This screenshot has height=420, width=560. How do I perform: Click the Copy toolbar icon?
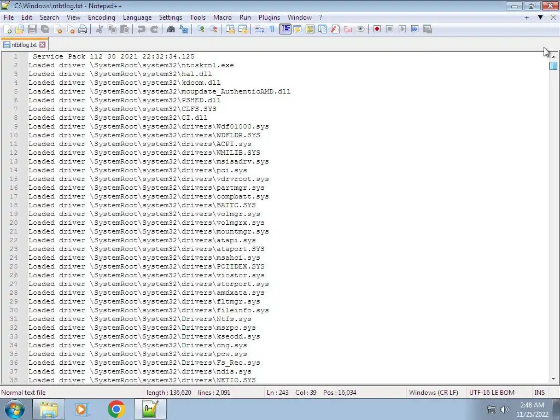(112, 30)
